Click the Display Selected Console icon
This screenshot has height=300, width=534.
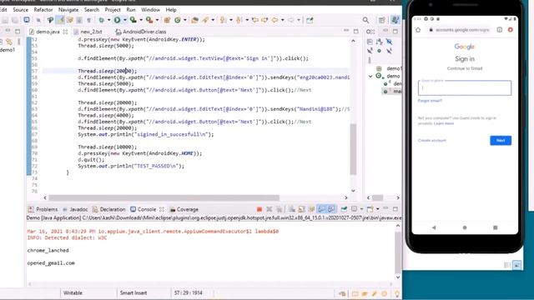[x=354, y=209]
